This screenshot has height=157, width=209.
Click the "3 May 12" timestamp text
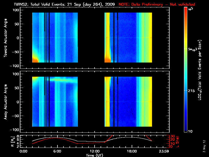[204, 146]
